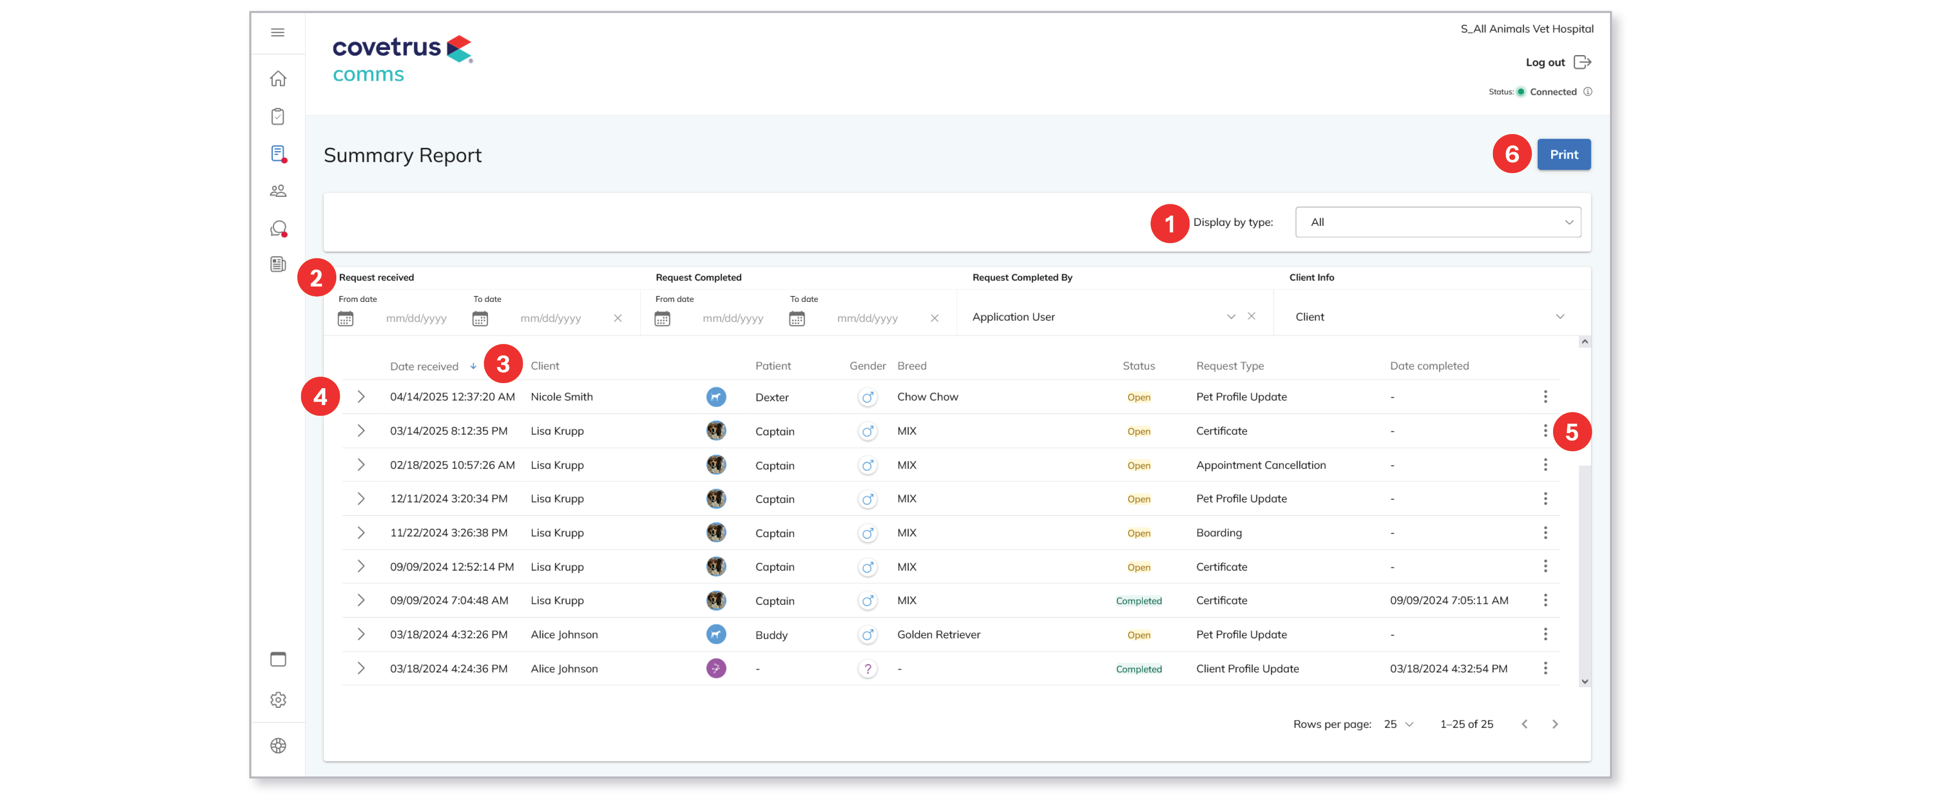1944x797 pixels.
Task: Clear the Application User selection
Action: (1251, 316)
